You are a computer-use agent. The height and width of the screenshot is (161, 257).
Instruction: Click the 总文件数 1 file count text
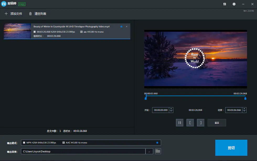pyautogui.click(x=54, y=131)
